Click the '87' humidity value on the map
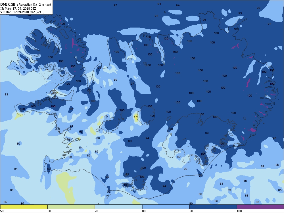 pos(179,157)
